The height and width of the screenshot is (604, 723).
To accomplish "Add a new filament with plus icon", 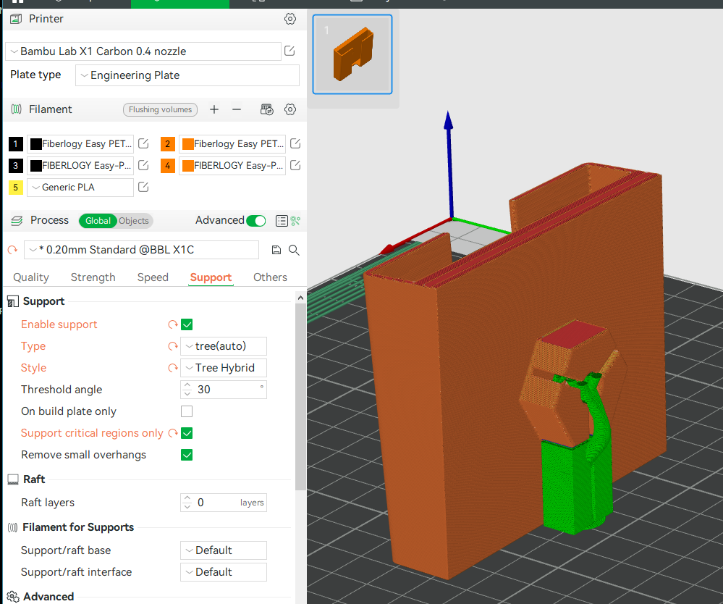I will click(214, 109).
